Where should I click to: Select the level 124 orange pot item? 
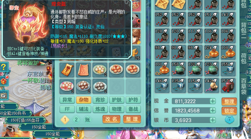(212, 53)
